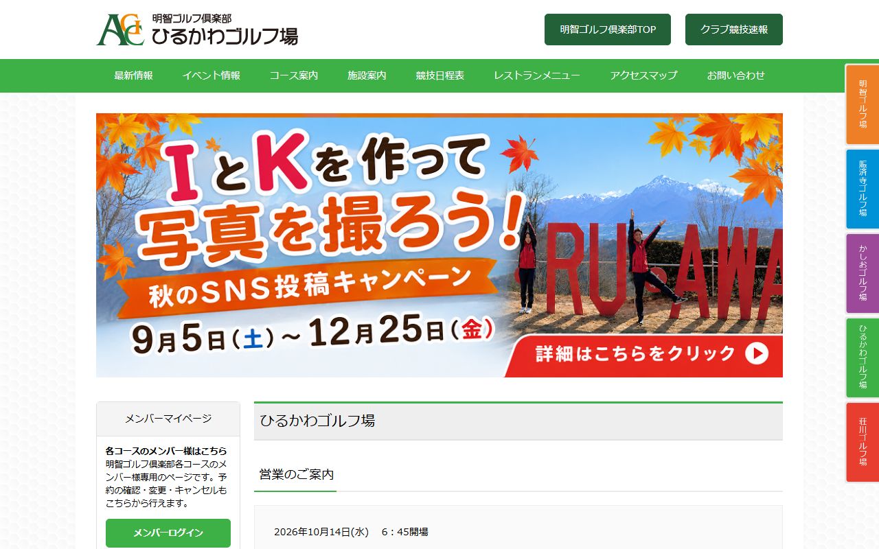The image size is (879, 549).
Task: Go to アクセスマップ page
Action: click(x=643, y=75)
